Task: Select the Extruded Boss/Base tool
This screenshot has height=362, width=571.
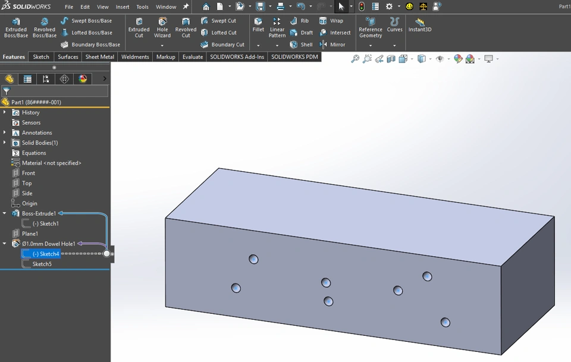Action: coord(16,27)
